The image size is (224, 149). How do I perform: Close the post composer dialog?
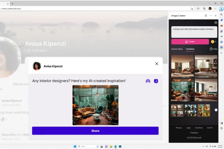point(157,64)
